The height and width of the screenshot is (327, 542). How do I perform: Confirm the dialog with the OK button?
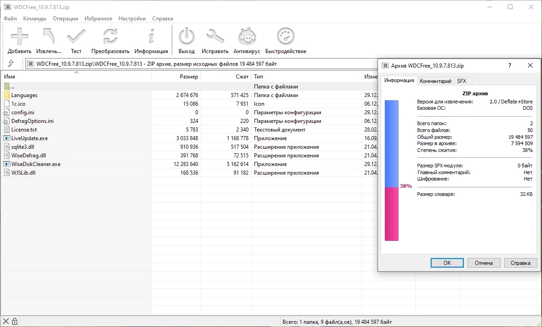447,263
